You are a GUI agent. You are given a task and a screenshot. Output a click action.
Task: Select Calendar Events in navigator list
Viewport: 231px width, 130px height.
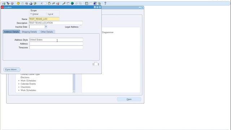tap(28, 84)
